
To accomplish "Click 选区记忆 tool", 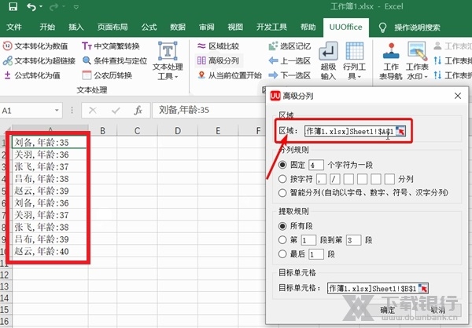I will [x=289, y=46].
